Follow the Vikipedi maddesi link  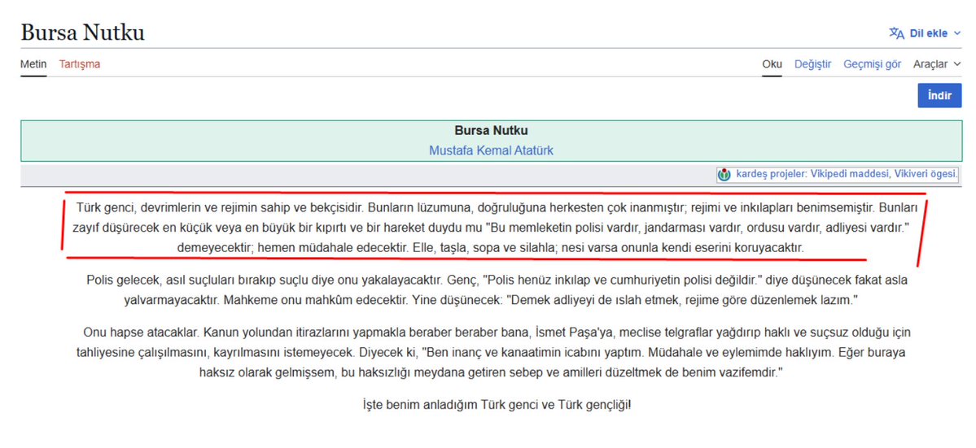pos(849,175)
